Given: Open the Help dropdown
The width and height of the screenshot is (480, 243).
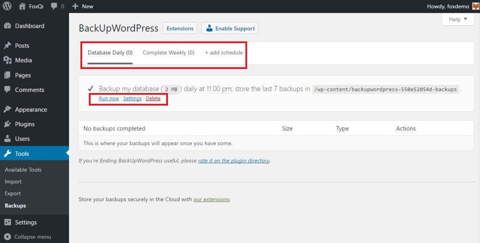Looking at the screenshot, I should 458,19.
